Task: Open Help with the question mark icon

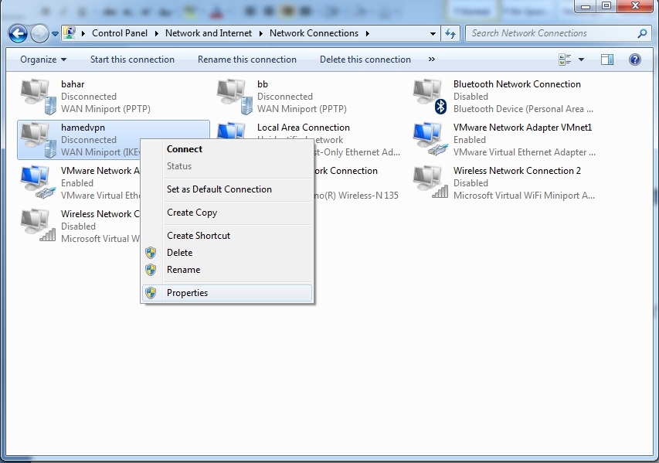Action: coord(634,60)
